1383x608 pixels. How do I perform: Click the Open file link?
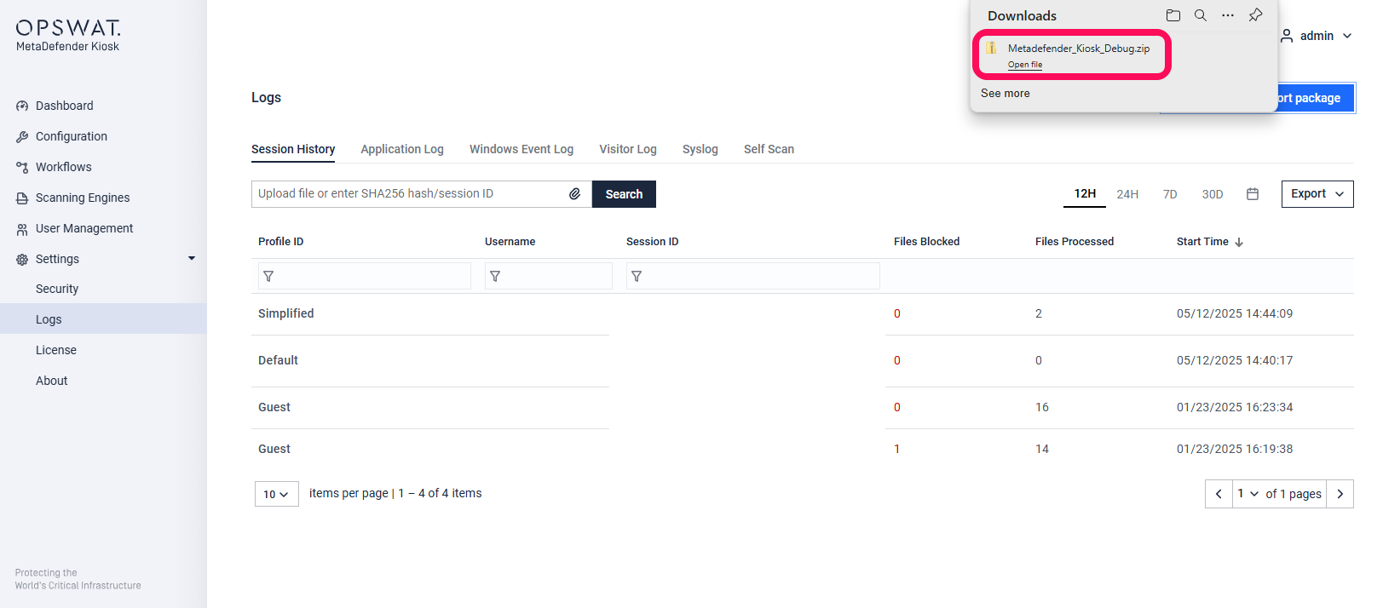[1025, 65]
